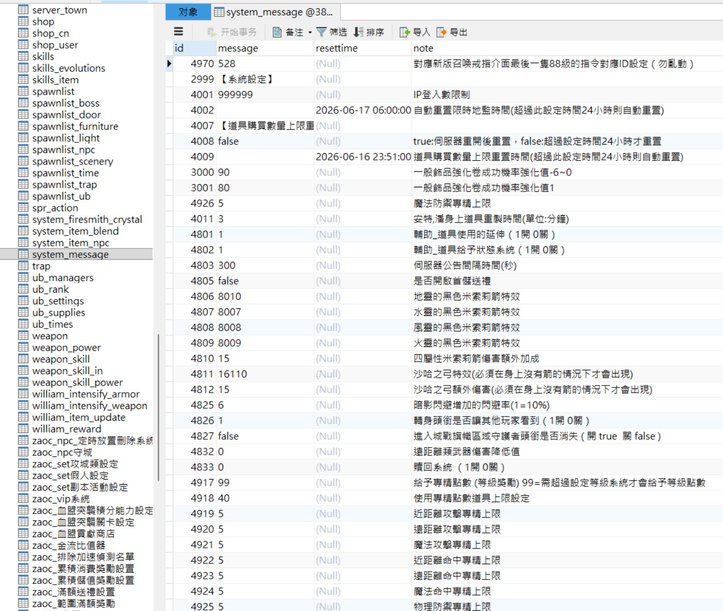The height and width of the screenshot is (611, 723).
Task: Click the table icon next to ub_times
Action: tap(23, 324)
